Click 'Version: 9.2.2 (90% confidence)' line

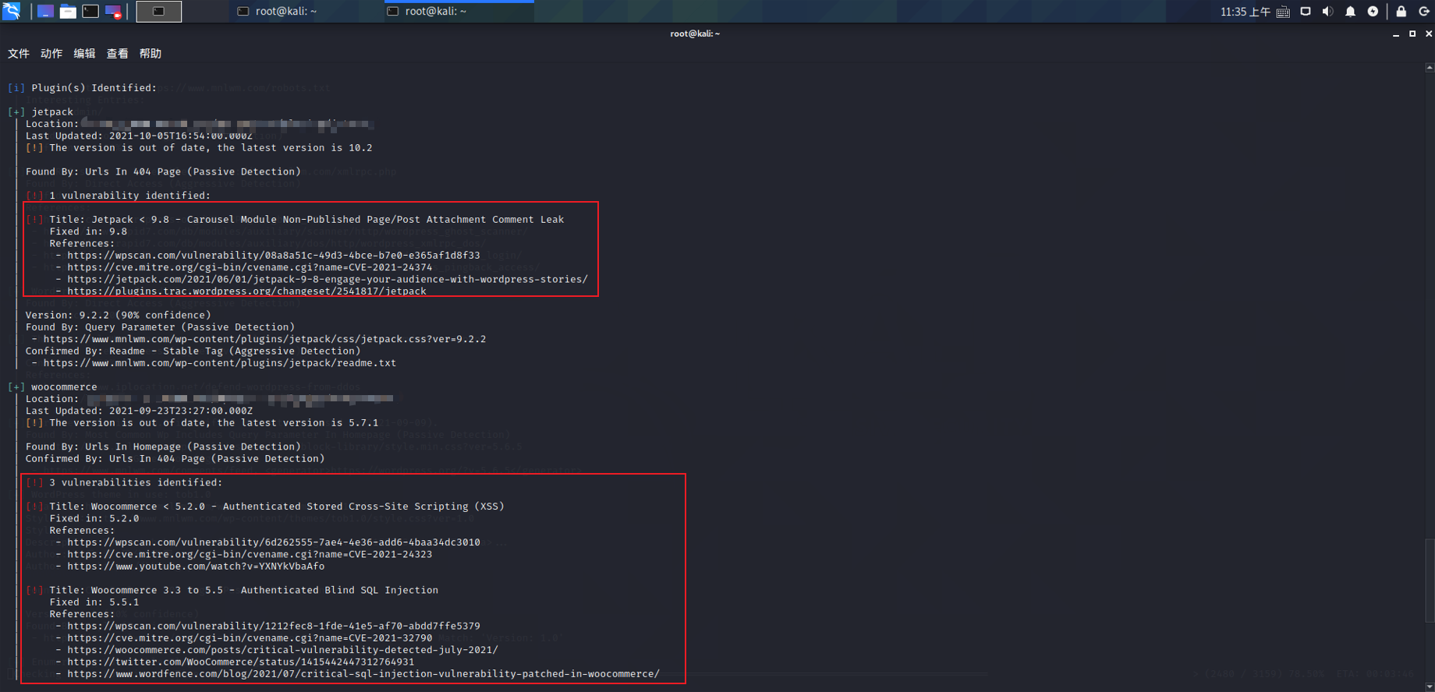click(x=119, y=316)
